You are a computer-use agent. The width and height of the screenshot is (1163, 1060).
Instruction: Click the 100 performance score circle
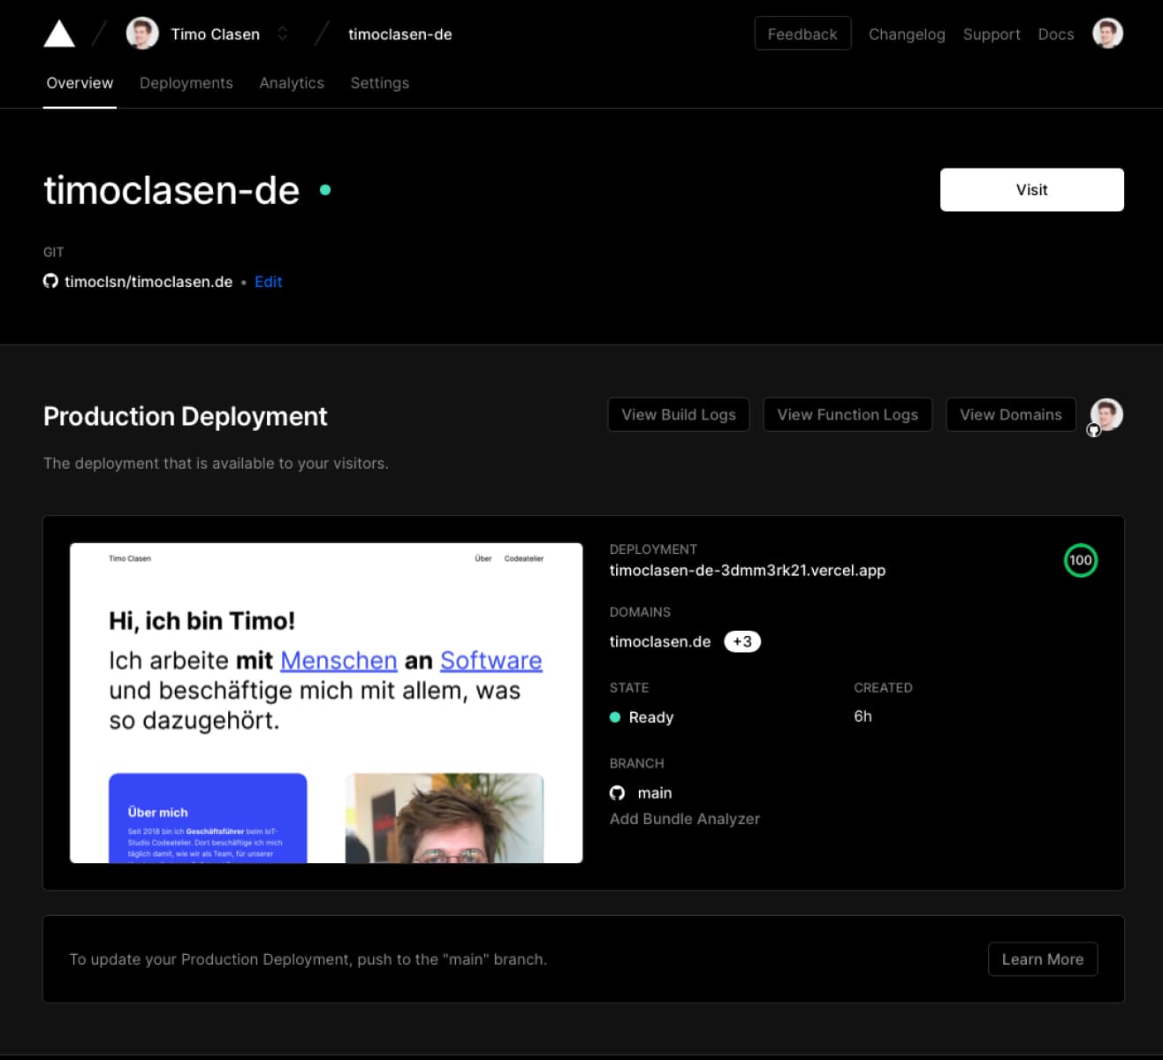point(1080,560)
